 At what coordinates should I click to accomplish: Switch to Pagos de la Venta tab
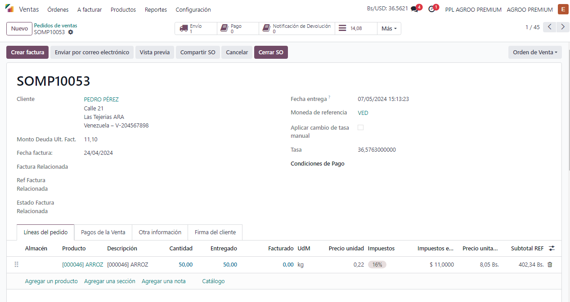coord(103,232)
